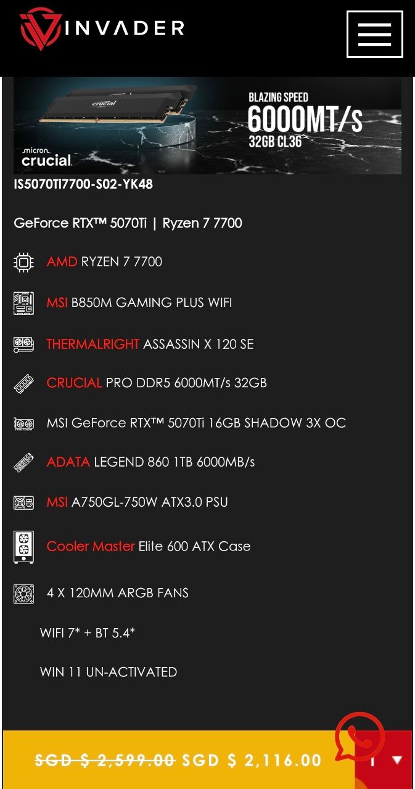Click the ARGB fan icon
Image resolution: width=415 pixels, height=789 pixels.
click(x=23, y=594)
